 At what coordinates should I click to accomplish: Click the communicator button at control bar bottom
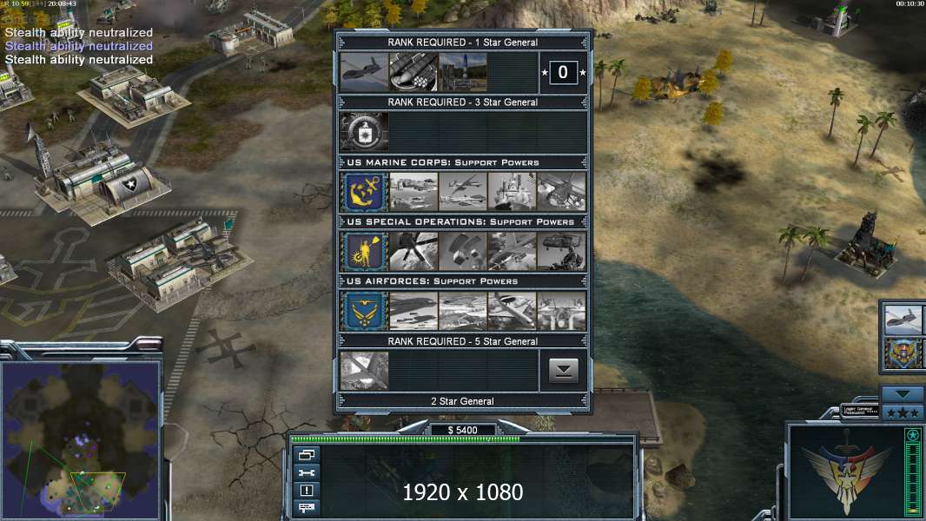(307, 508)
